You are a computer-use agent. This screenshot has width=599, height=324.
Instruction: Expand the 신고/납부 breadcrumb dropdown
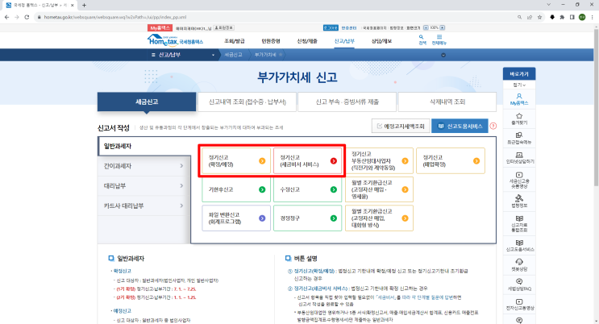(213, 55)
